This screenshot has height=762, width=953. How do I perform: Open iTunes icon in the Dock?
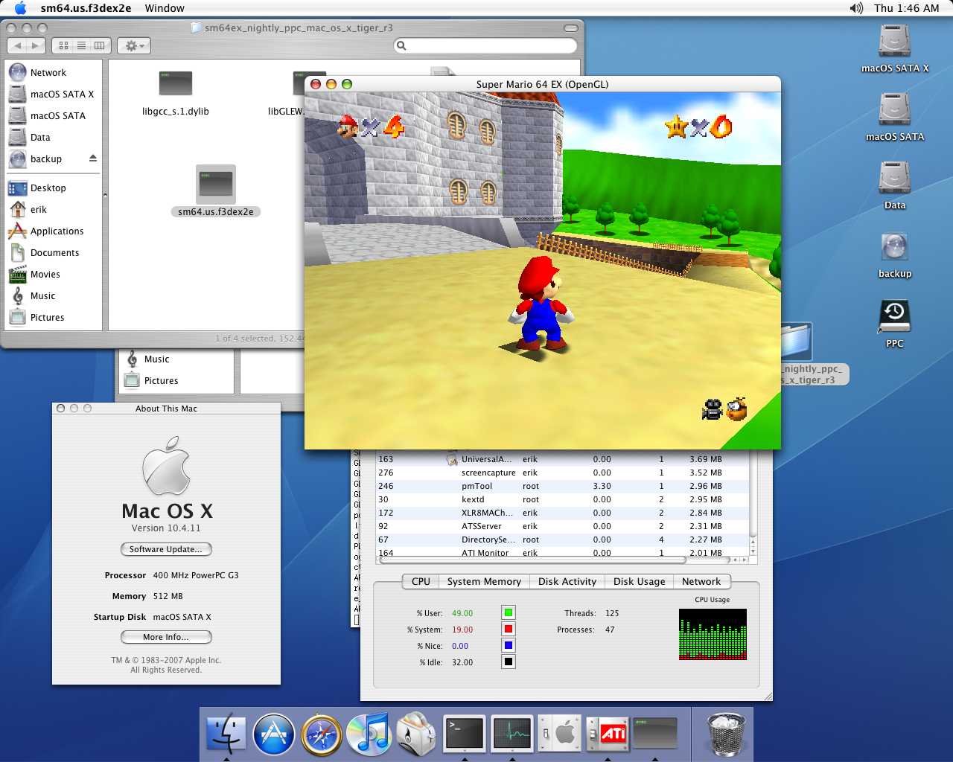(x=369, y=734)
